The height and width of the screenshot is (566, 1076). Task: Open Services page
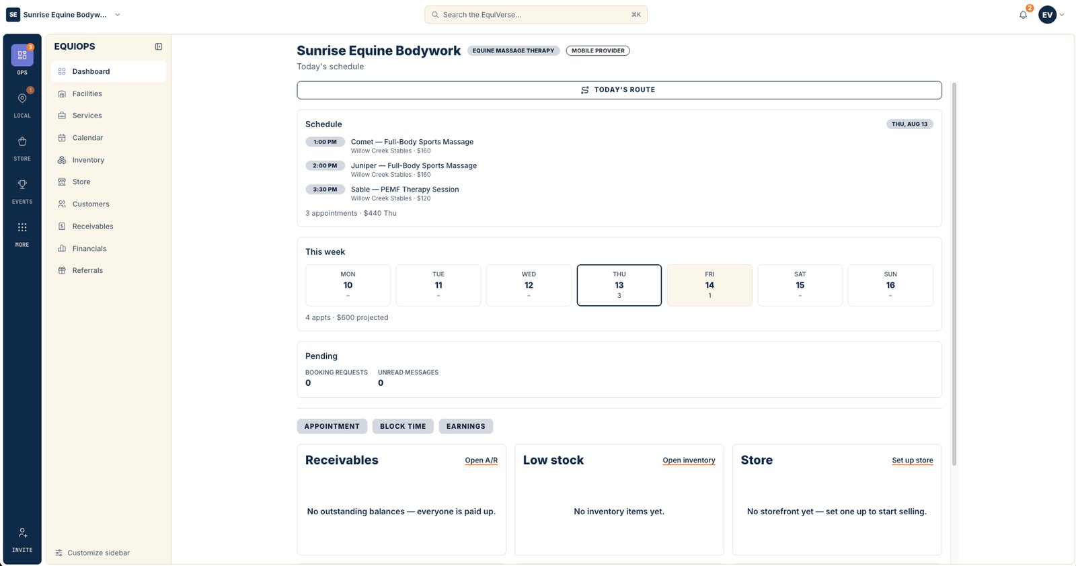pos(108,116)
